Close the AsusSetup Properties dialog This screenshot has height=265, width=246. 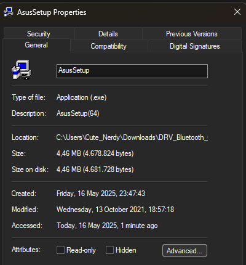point(237,12)
